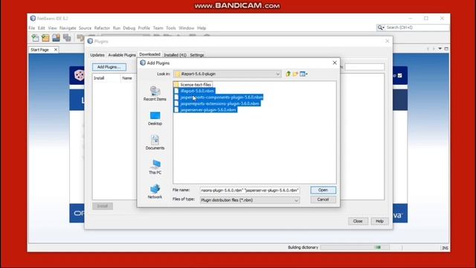Click the license-text-files folder icon
476x268 pixels.
point(176,84)
